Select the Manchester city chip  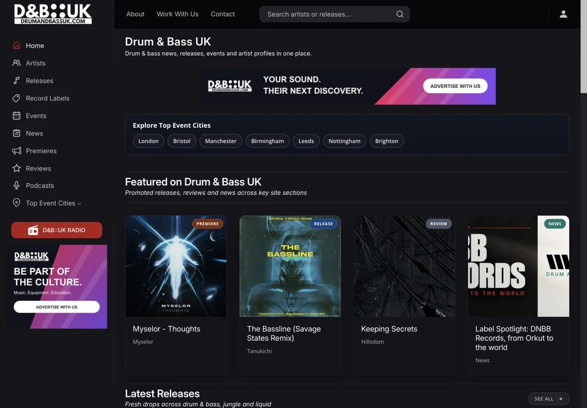(221, 141)
